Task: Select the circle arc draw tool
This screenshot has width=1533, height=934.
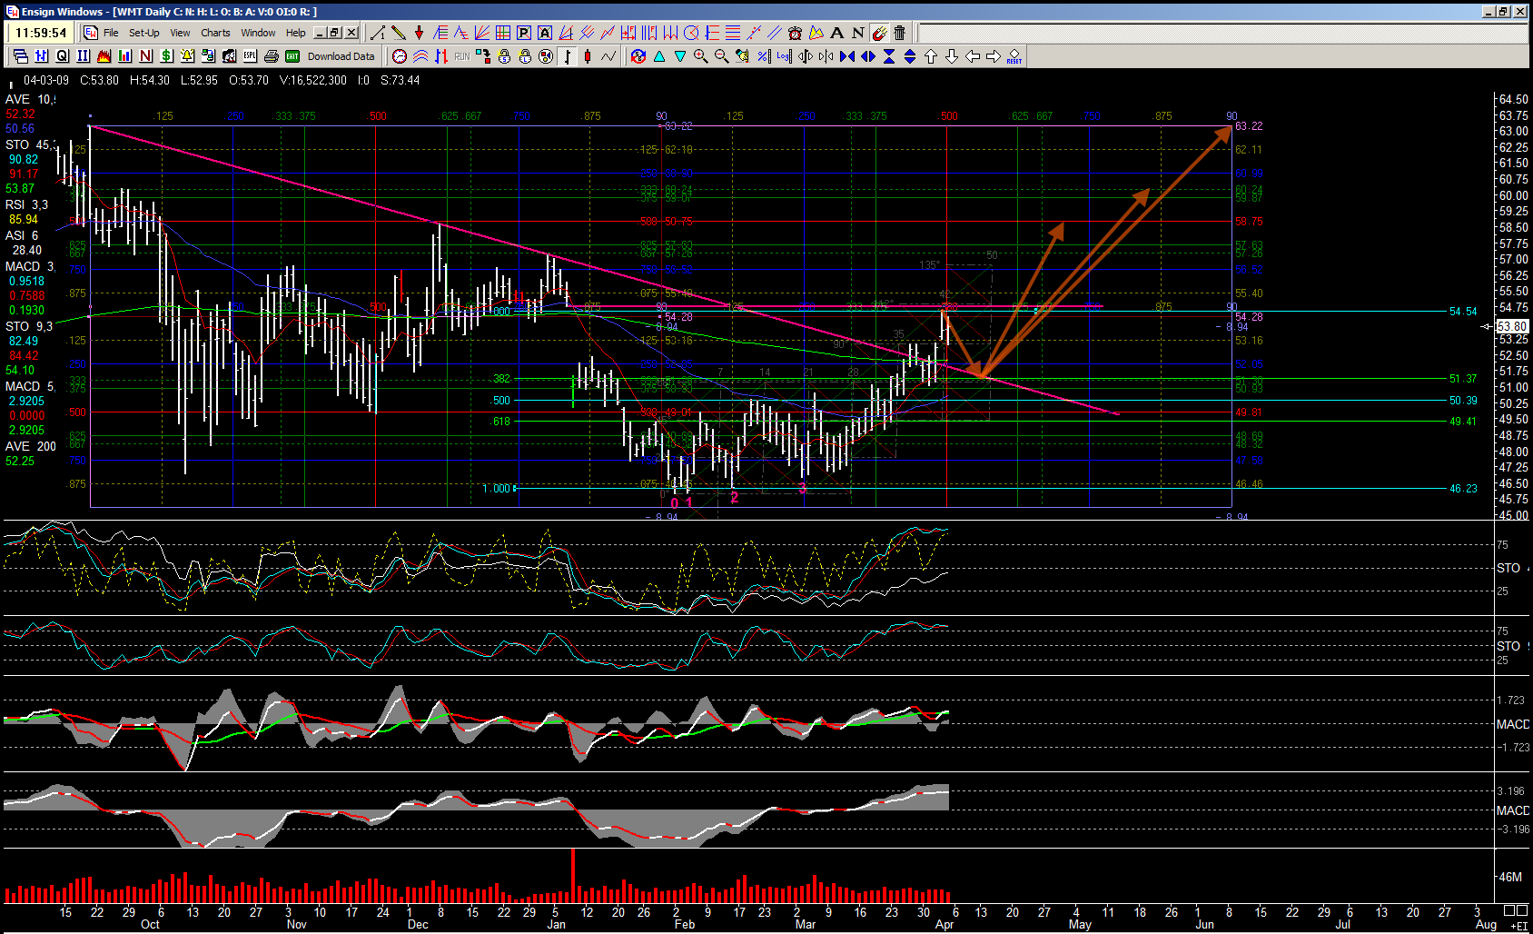Action: (x=690, y=33)
